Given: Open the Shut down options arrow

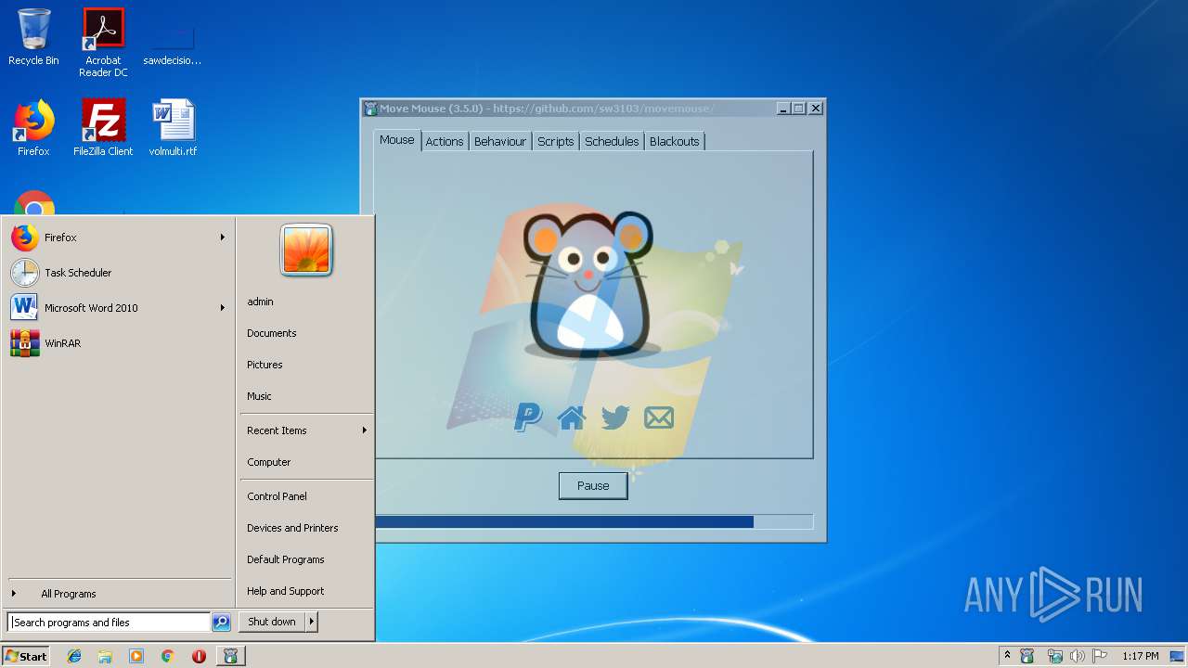Looking at the screenshot, I should click(x=312, y=622).
